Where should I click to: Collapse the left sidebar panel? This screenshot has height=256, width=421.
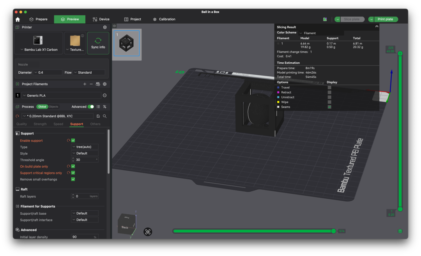click(114, 26)
